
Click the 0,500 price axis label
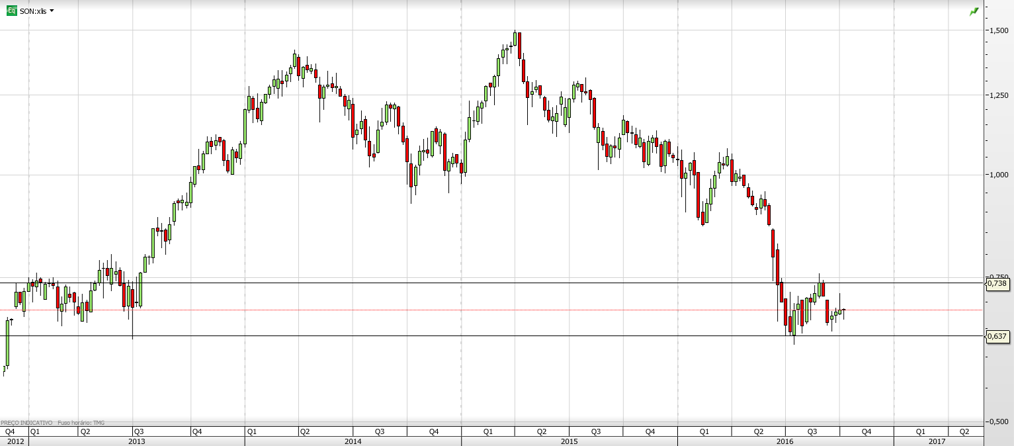pyautogui.click(x=998, y=421)
